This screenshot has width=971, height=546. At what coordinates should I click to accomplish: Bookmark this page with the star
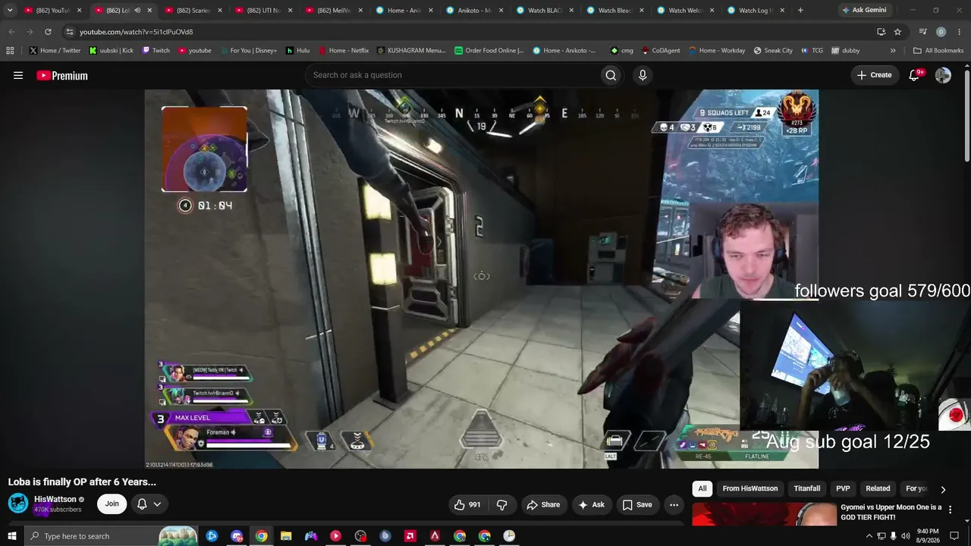(897, 32)
